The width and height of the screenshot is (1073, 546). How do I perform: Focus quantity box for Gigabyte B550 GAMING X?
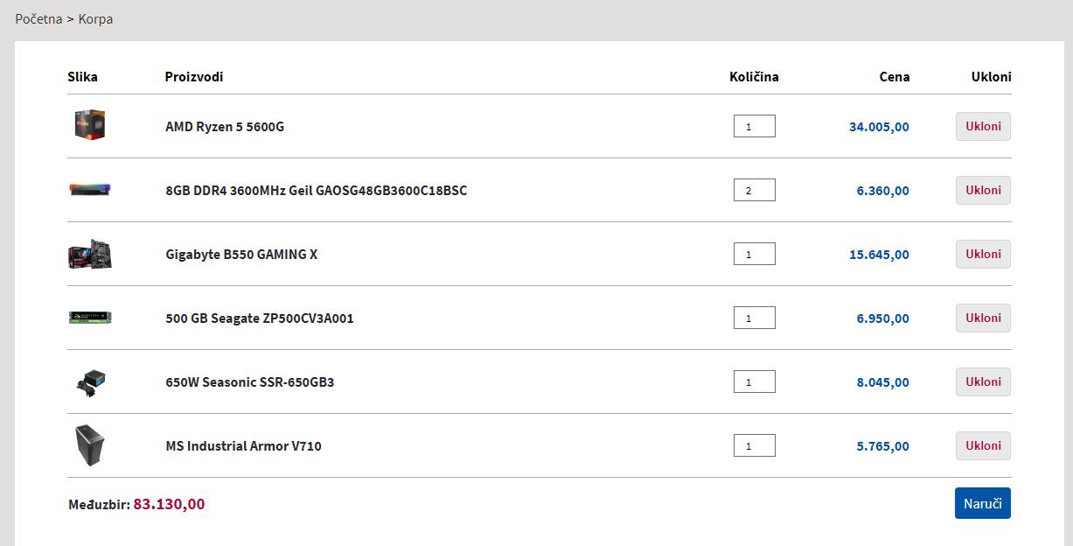point(754,255)
